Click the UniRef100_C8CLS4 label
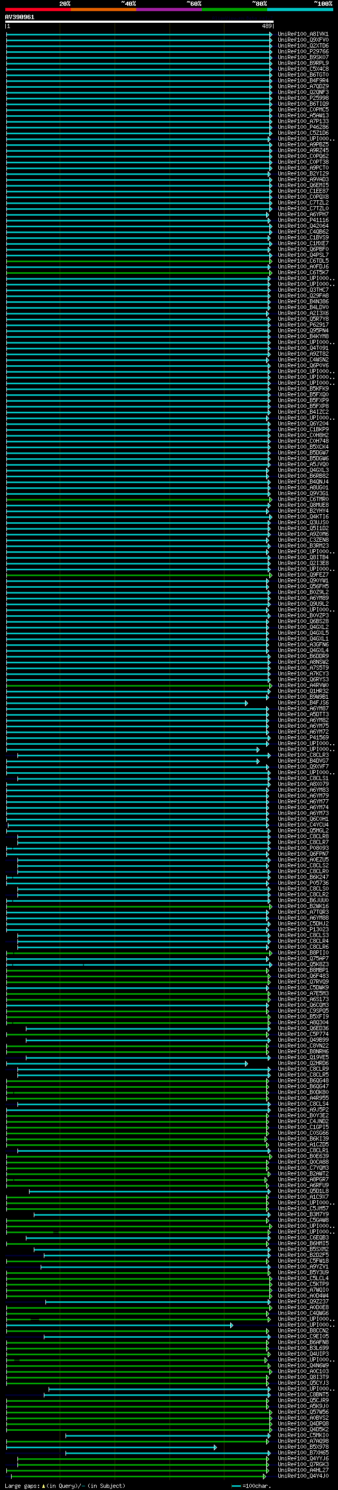 click(303, 1104)
